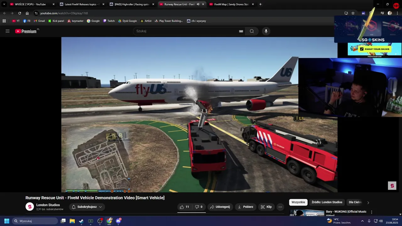Click the Pobierz download button
The width and height of the screenshot is (402, 226).
(x=246, y=207)
